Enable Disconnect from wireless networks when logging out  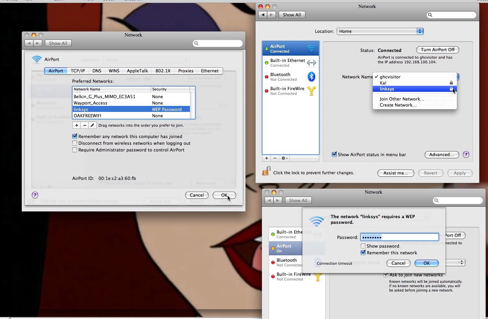75,143
